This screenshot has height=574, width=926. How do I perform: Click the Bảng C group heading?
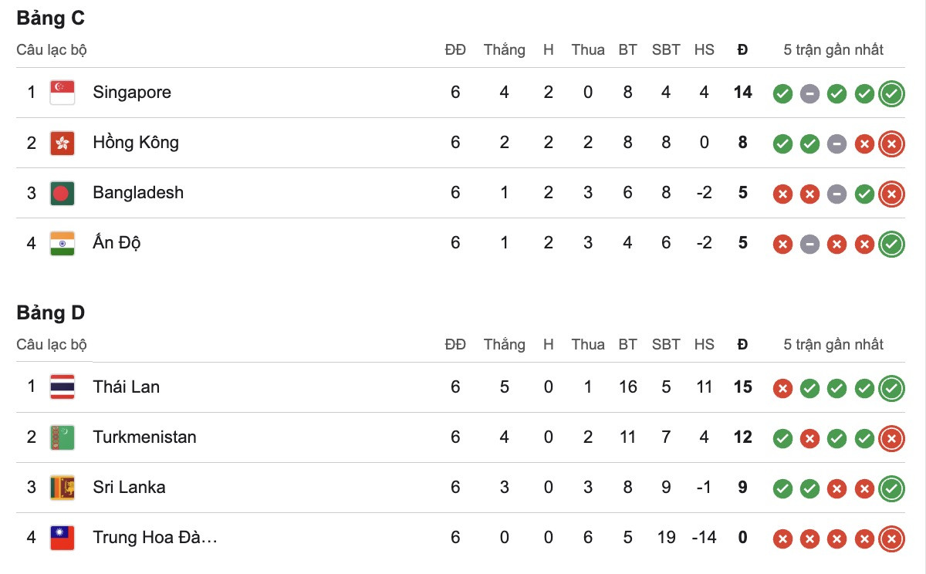tap(51, 19)
